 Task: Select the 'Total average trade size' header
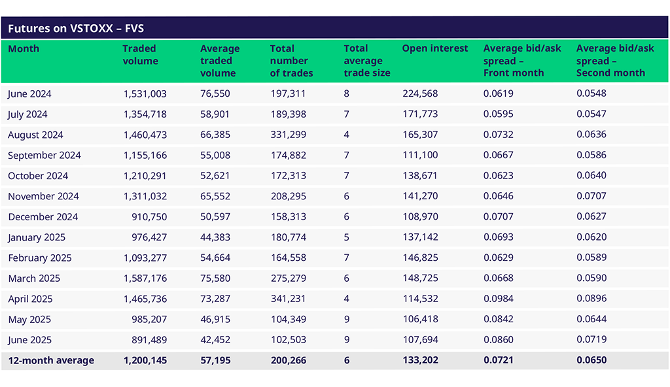click(x=366, y=61)
